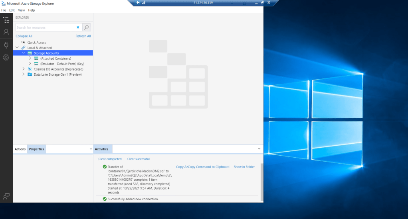Viewport: 408px width, 219px height.
Task: Open the Explorer view in the sidebar
Action: click(x=6, y=20)
